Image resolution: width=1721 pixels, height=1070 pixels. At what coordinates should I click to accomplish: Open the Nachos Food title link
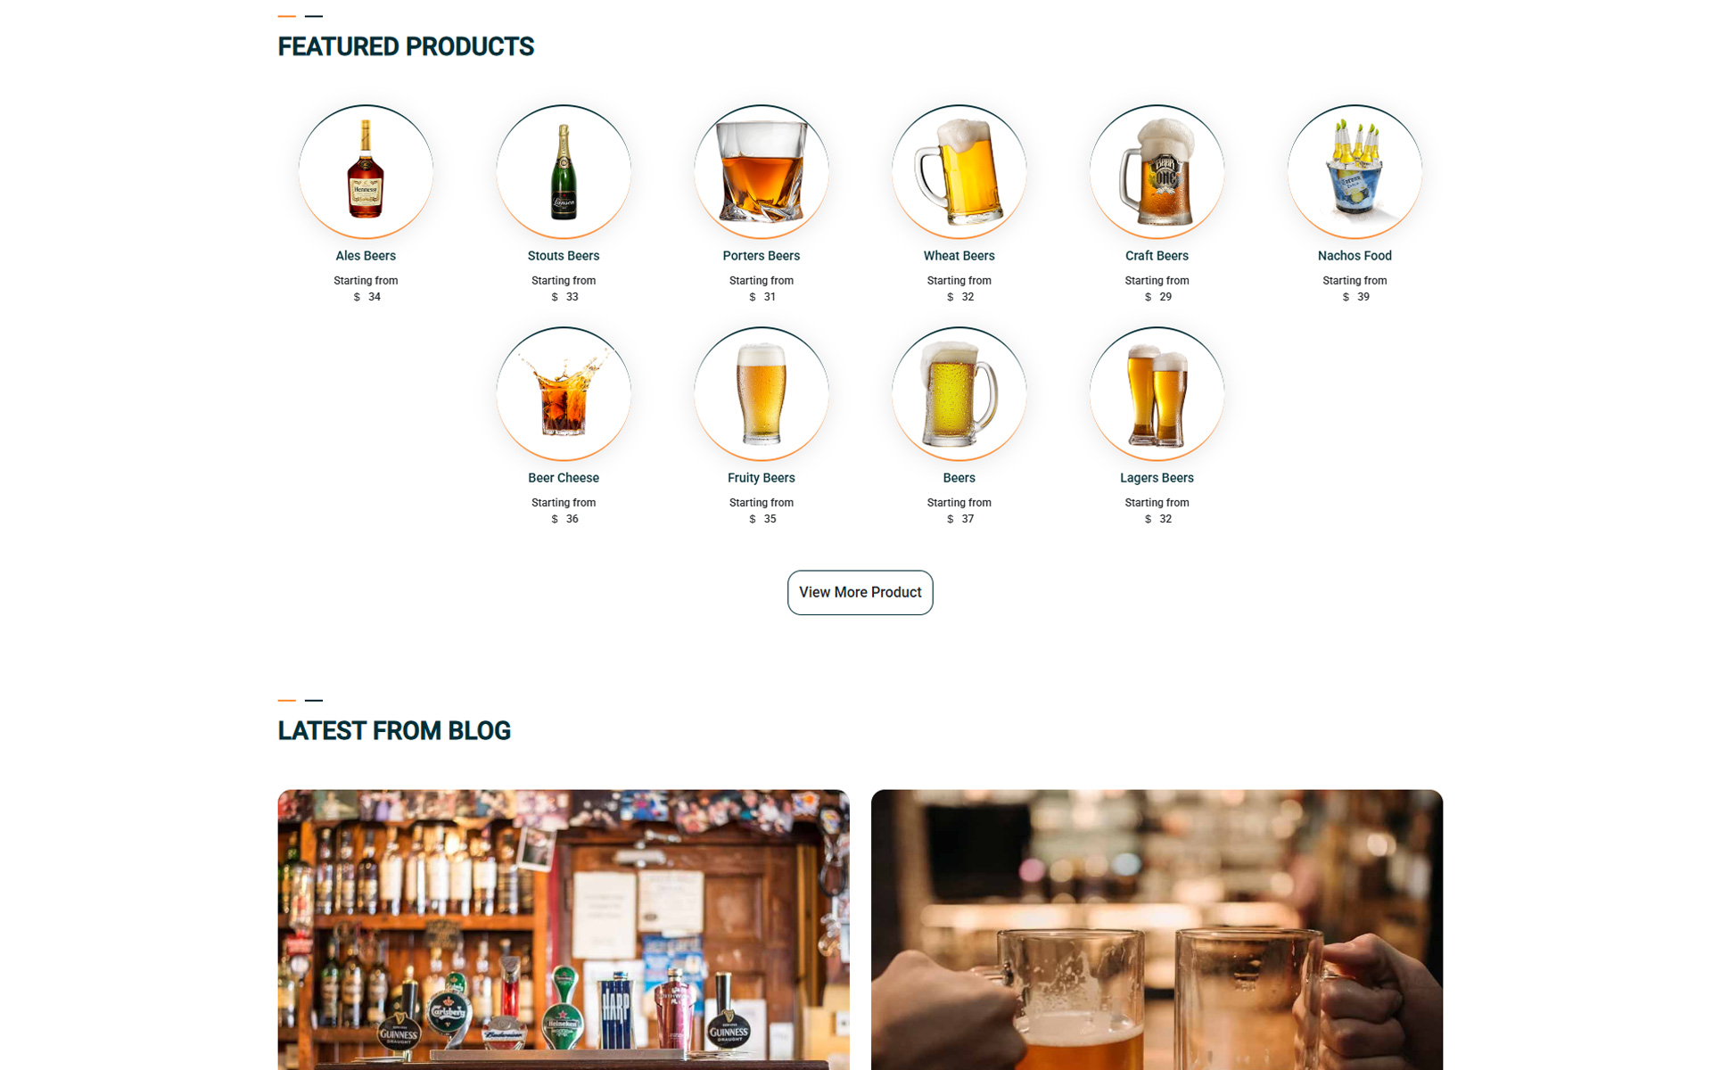click(1355, 256)
